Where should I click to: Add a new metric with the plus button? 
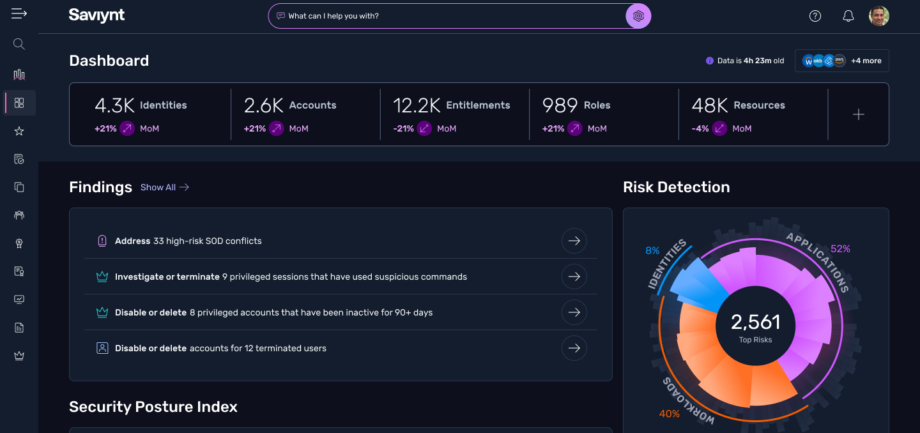coord(859,114)
